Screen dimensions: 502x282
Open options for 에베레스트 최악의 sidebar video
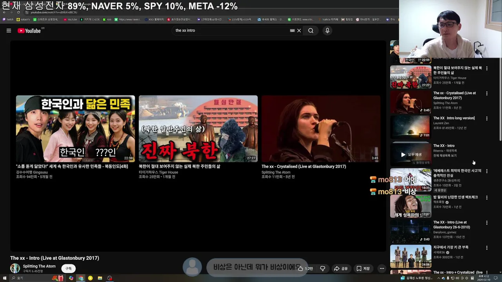487,172
